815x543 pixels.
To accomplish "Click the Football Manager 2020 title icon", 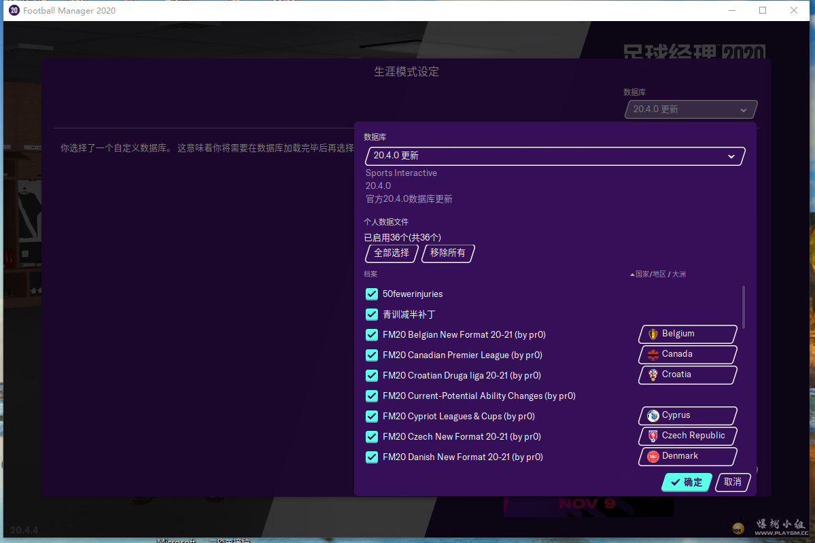I will (x=14, y=10).
